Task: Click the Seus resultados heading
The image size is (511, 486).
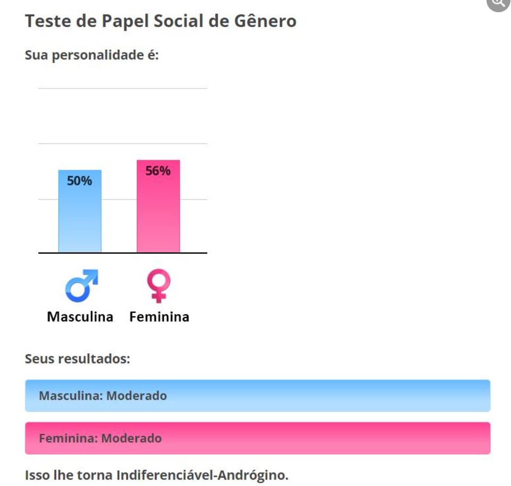Action: pyautogui.click(x=78, y=358)
